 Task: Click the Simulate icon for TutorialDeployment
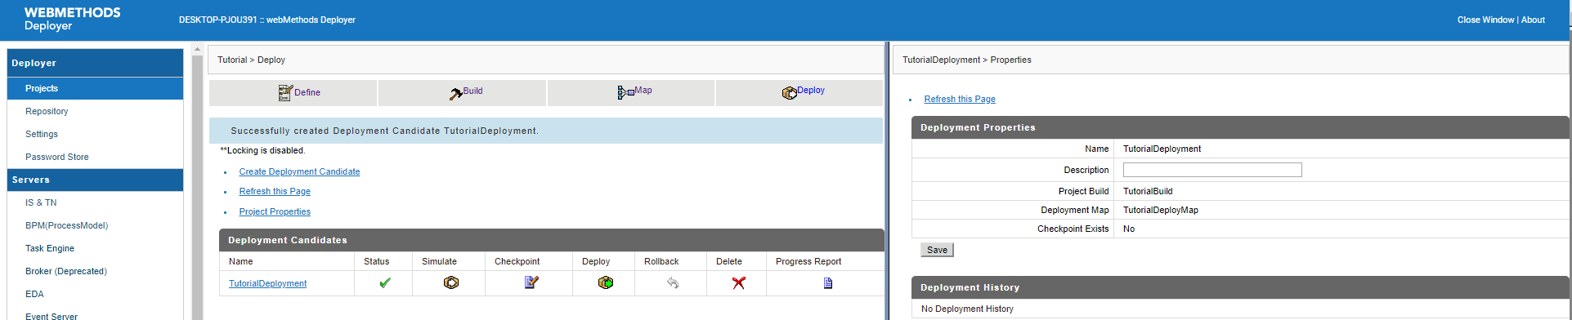click(451, 282)
